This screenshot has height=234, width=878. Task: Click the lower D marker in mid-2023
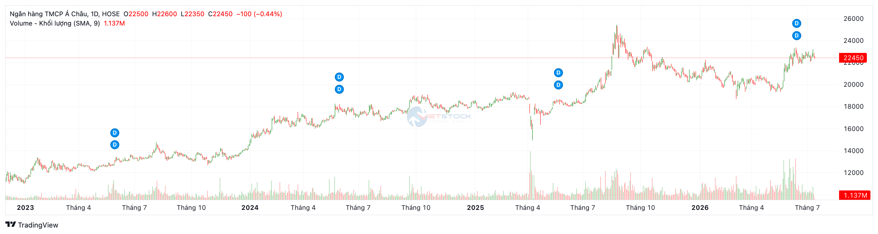pyautogui.click(x=115, y=145)
